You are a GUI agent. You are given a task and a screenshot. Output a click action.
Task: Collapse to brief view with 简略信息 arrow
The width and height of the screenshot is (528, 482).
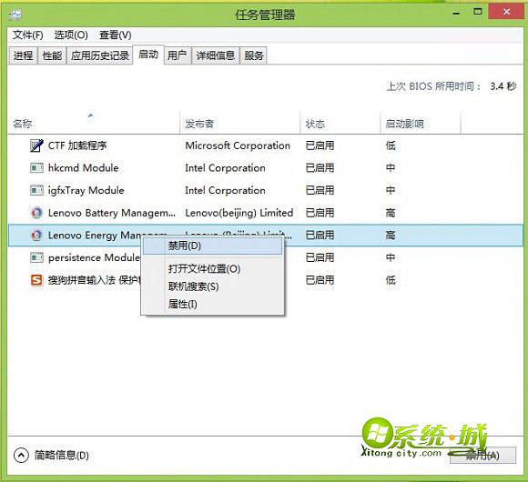coord(21,455)
